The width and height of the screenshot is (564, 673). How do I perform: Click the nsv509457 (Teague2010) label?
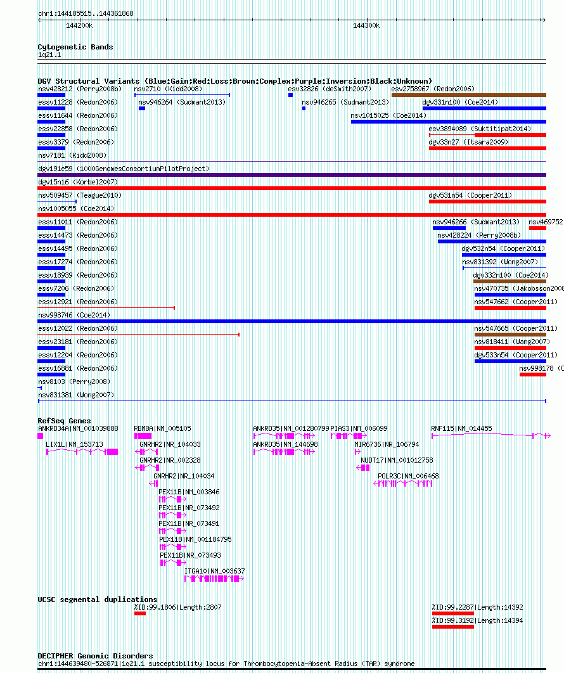80,195
